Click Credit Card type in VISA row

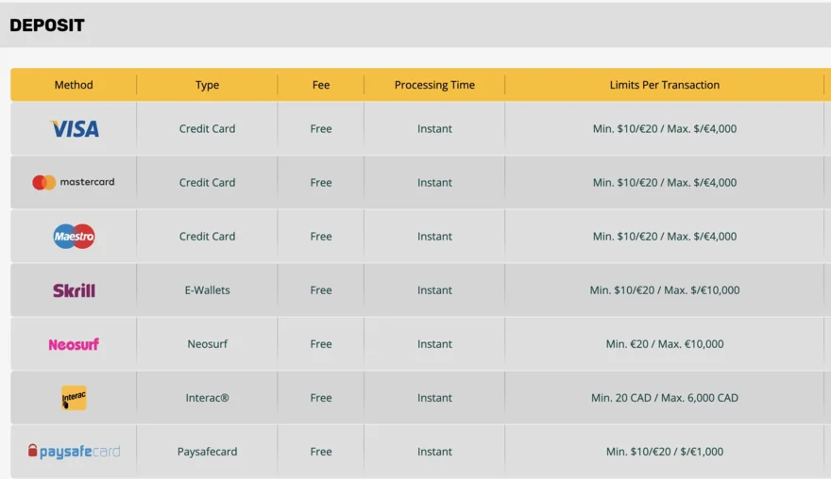pos(207,128)
